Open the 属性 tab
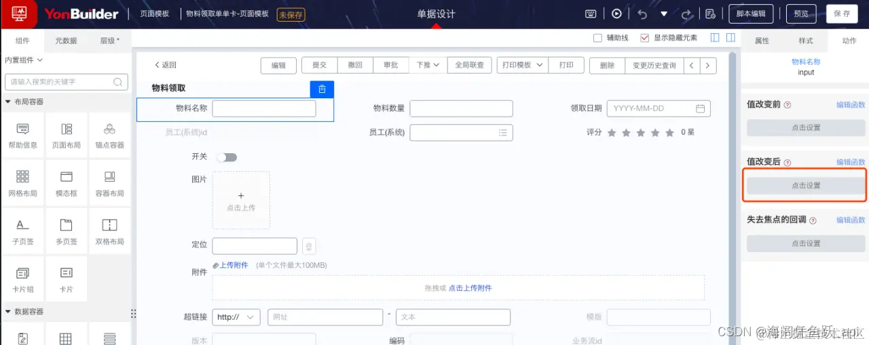869x345 pixels. [762, 41]
